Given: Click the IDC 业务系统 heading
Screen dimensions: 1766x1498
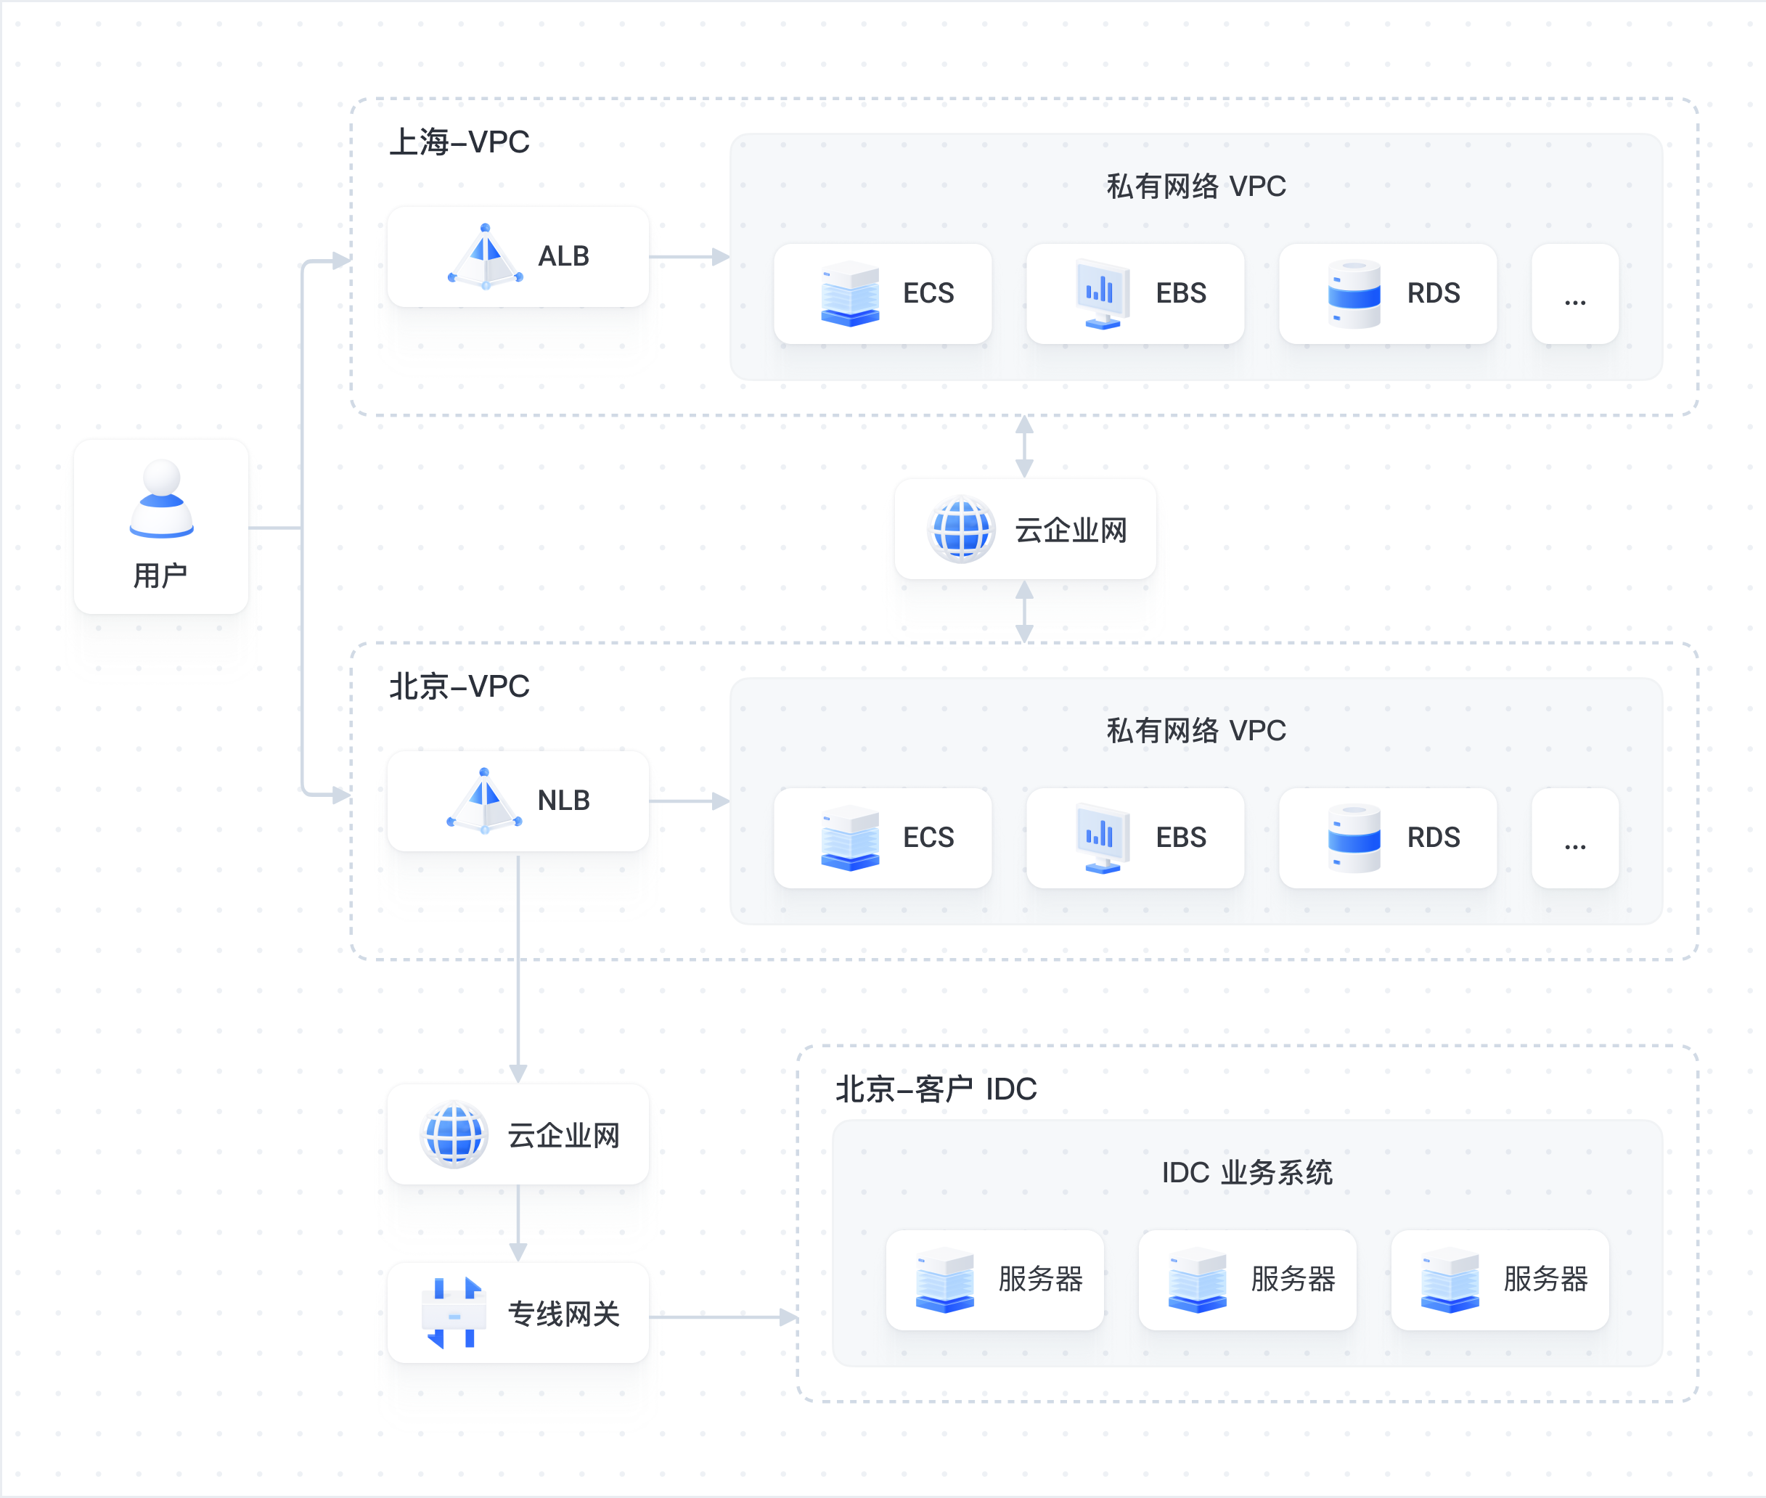Looking at the screenshot, I should pyautogui.click(x=1247, y=1173).
